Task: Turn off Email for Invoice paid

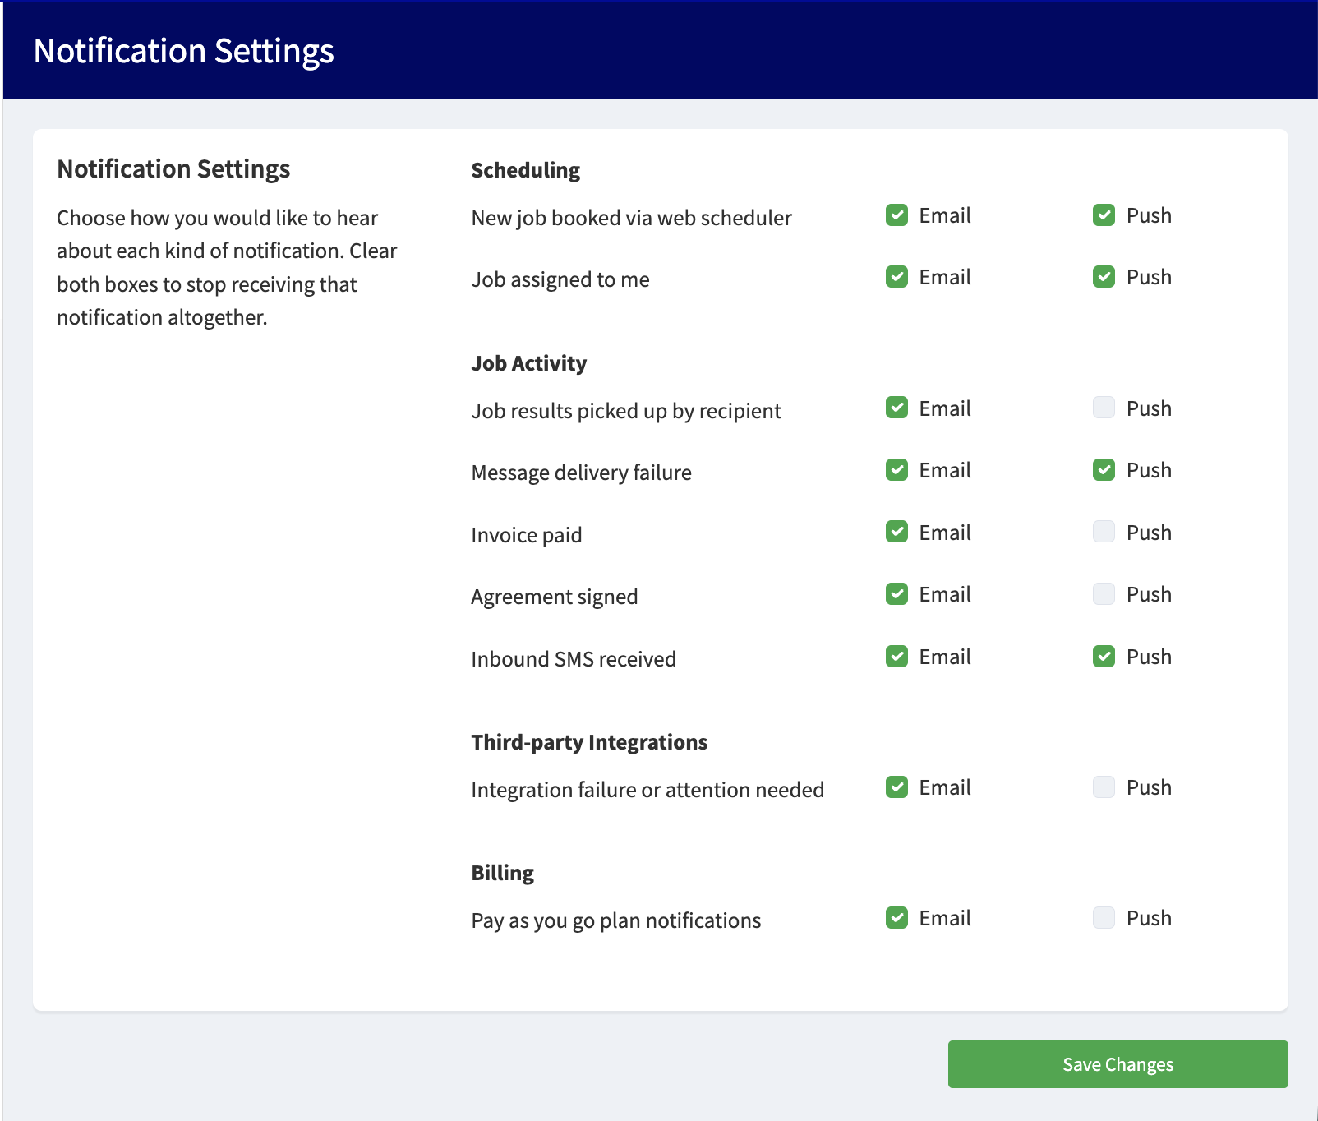Action: [x=896, y=532]
